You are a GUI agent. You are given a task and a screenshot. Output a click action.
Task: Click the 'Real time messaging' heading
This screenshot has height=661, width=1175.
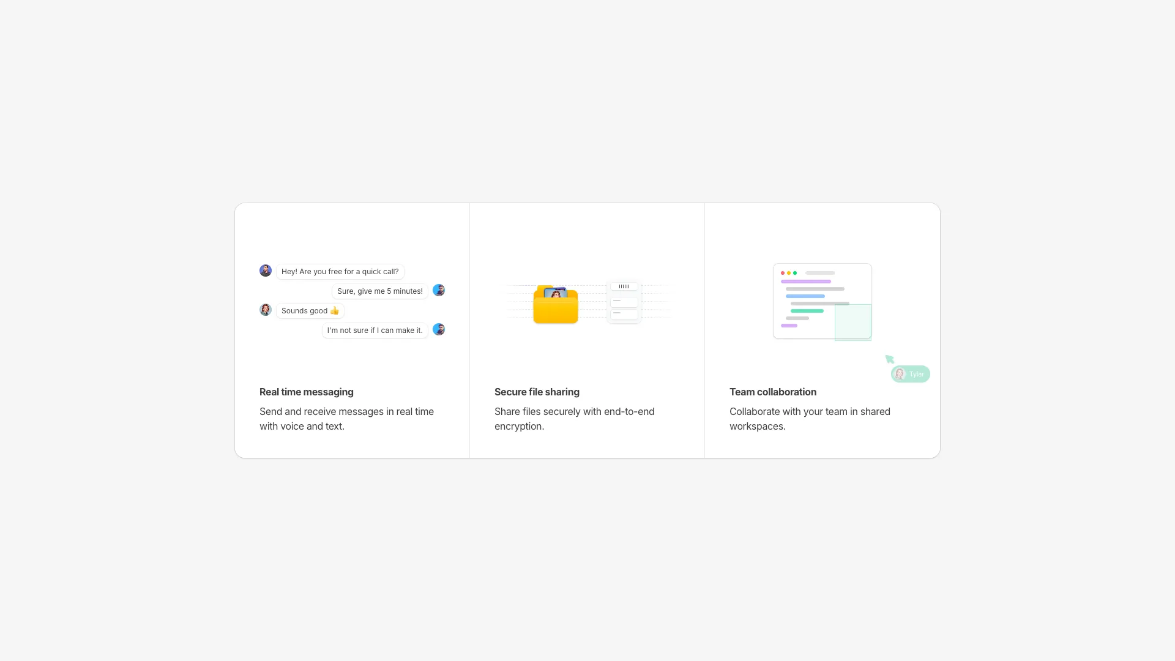point(306,392)
